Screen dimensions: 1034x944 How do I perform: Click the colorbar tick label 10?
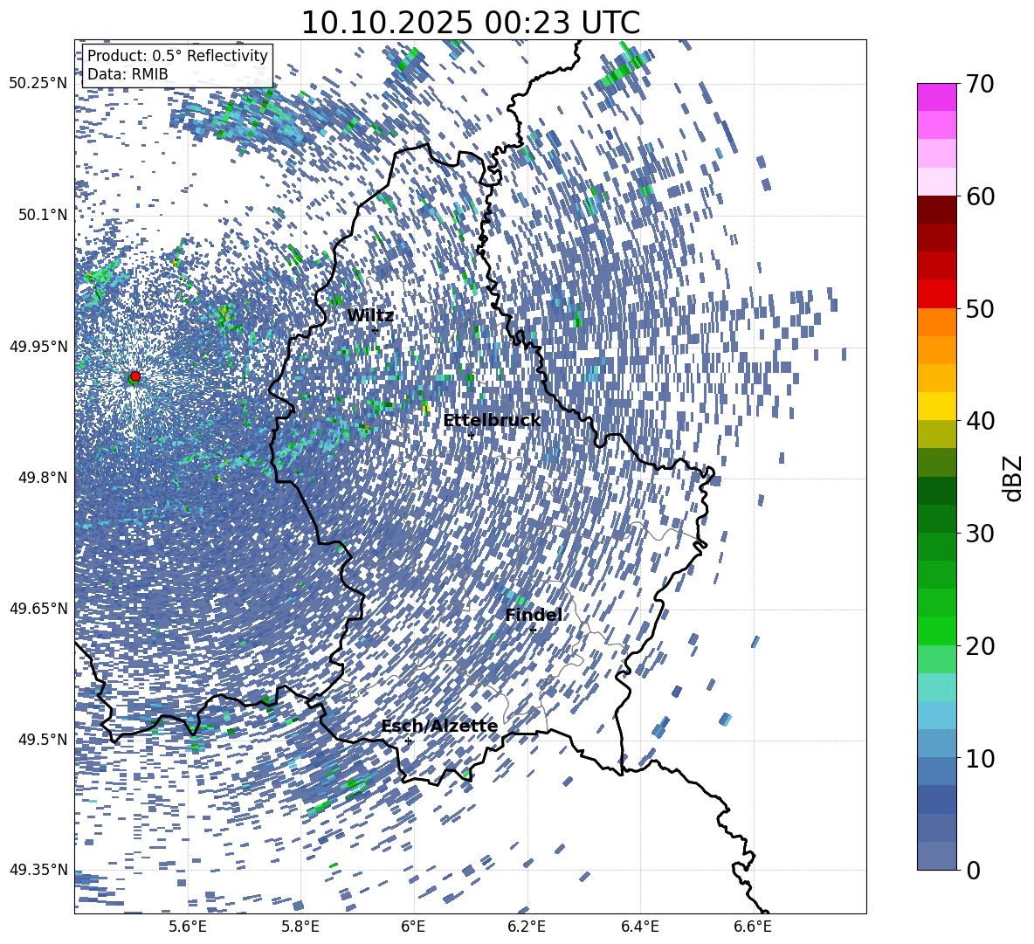(980, 758)
